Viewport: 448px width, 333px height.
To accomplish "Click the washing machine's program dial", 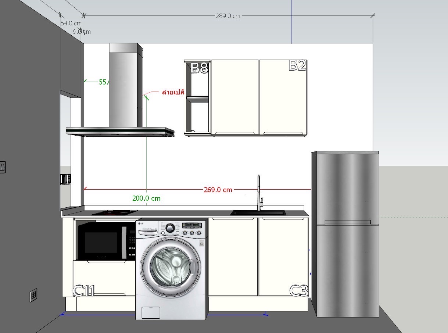I will pos(169,228).
